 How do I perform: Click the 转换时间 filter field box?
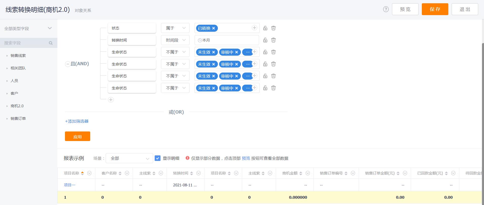click(132, 40)
